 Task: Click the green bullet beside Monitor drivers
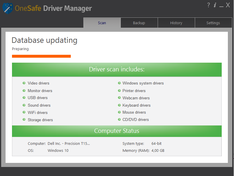(24, 90)
